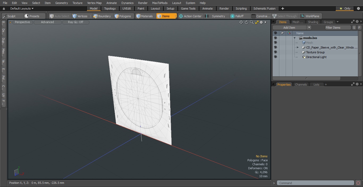This screenshot has height=187, width=363.
Task: Click the Command input field
Action: tap(315, 183)
